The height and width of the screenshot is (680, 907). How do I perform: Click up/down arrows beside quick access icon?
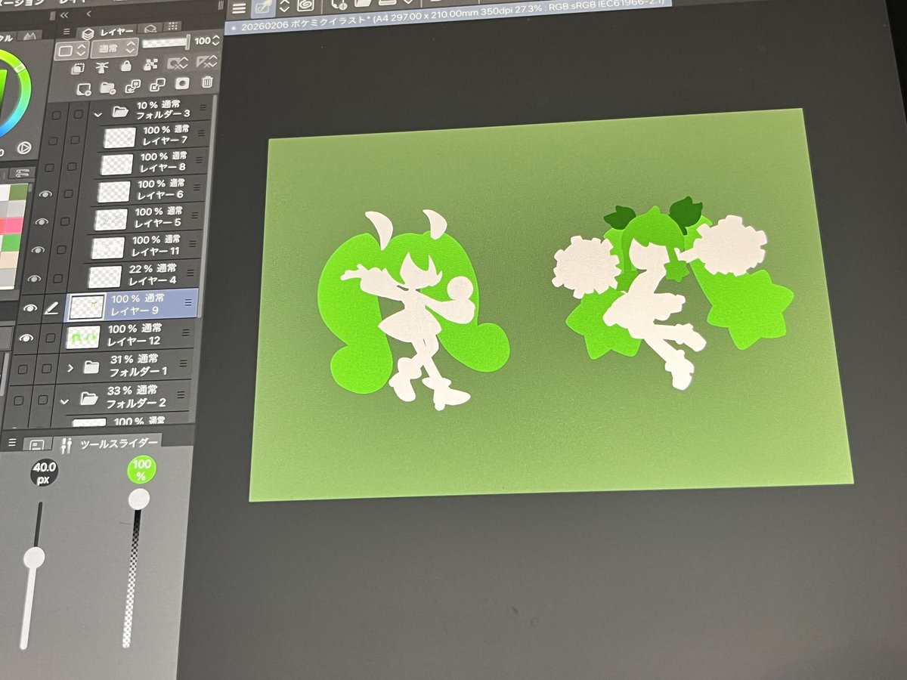[284, 7]
